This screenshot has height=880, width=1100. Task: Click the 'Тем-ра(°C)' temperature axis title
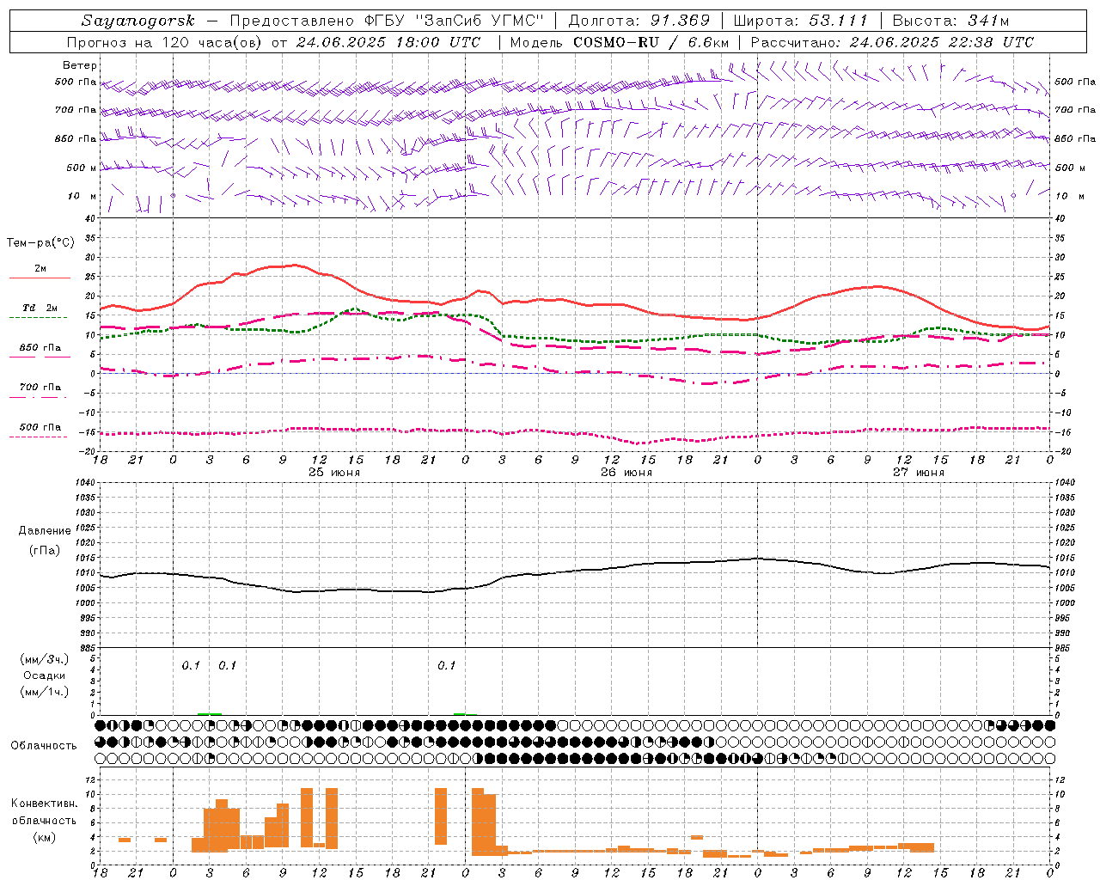point(40,243)
